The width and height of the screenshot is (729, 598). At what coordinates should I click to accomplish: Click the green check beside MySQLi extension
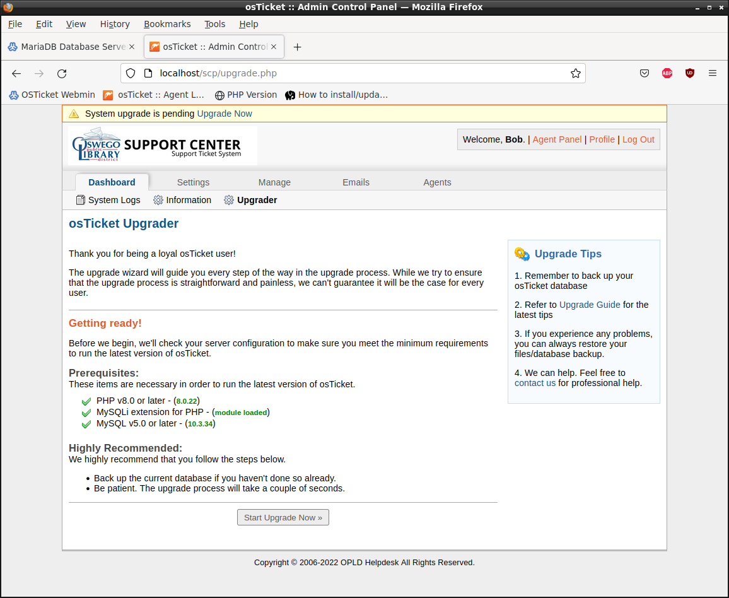coord(86,413)
